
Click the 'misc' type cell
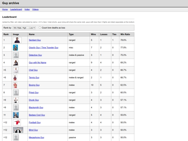pyautogui.click(x=79, y=48)
